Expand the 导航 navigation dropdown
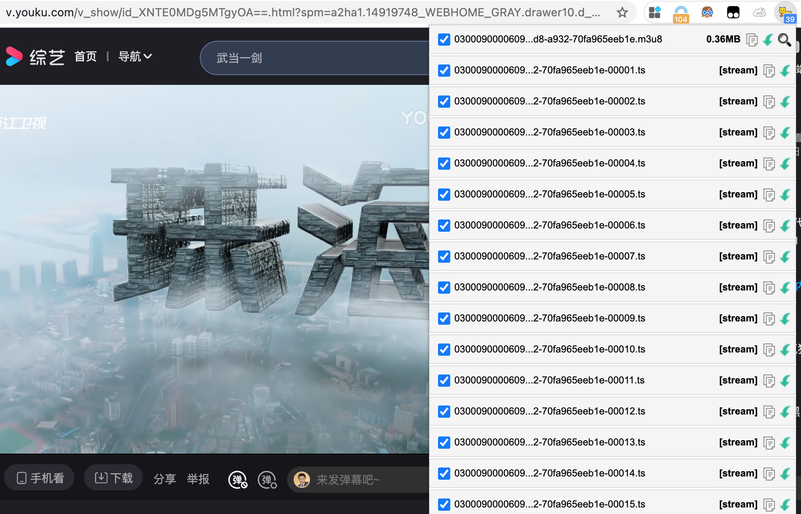The image size is (801, 514). [135, 56]
